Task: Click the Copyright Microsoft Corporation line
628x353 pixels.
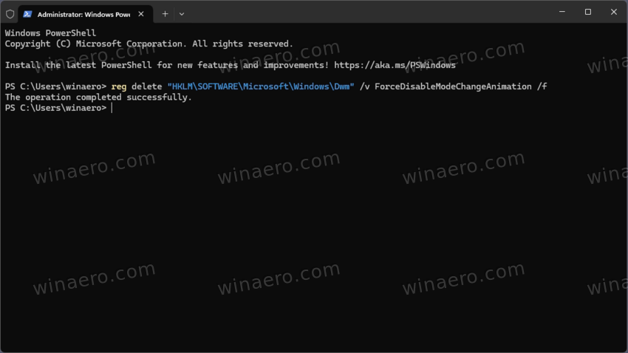Action: (x=149, y=44)
